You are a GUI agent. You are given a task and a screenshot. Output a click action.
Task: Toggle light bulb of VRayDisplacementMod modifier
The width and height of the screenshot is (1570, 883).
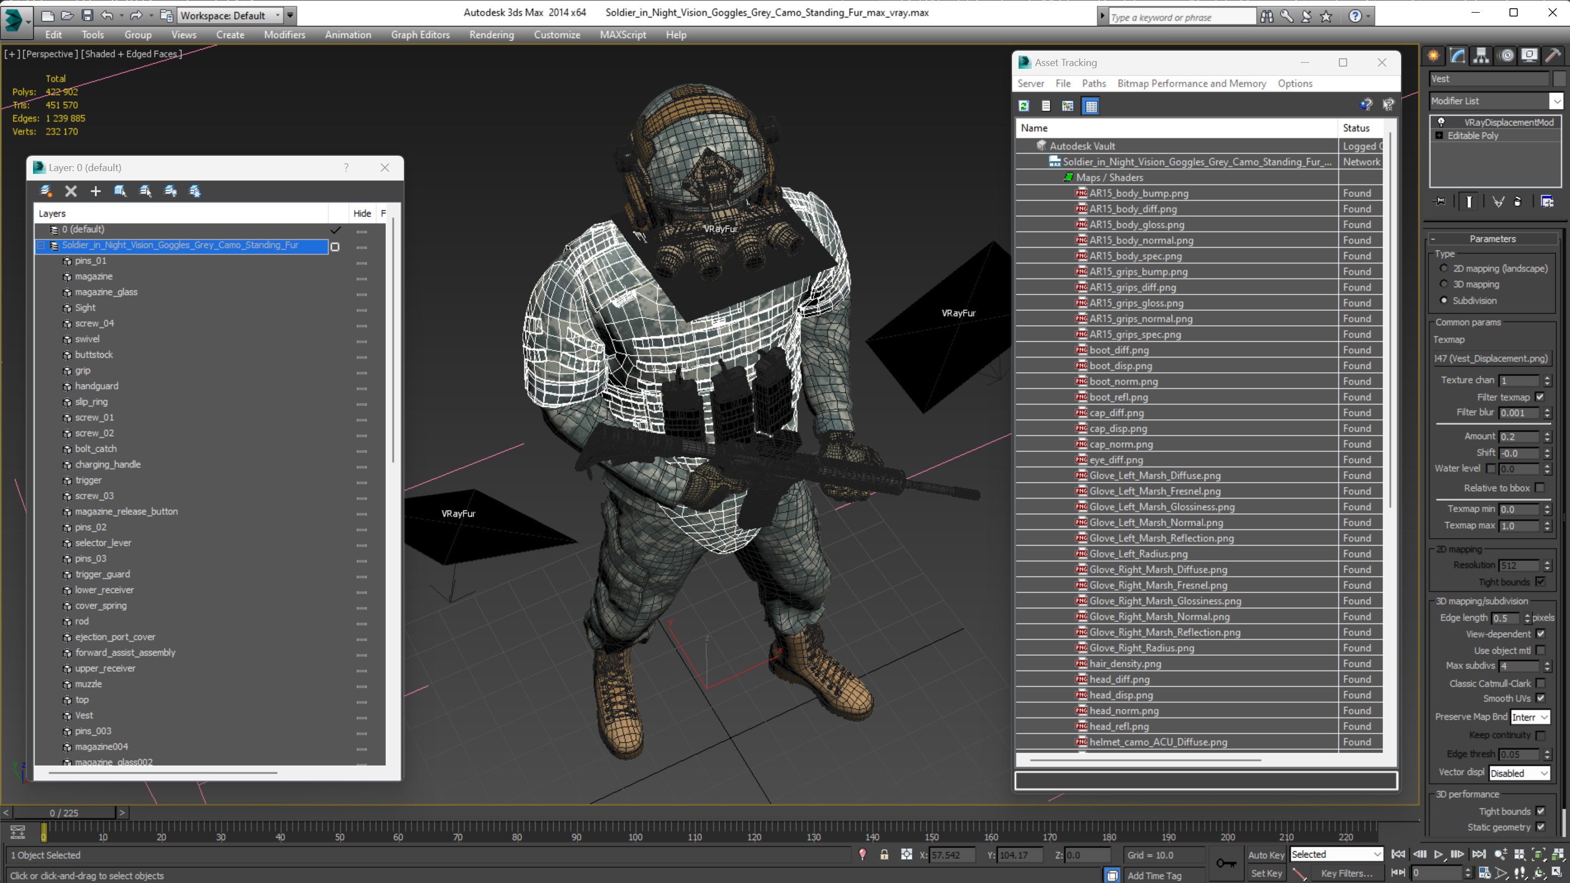1441,122
